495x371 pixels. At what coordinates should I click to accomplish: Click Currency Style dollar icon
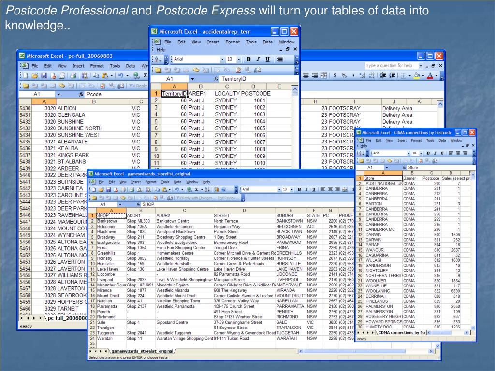pyautogui.click(x=335, y=75)
